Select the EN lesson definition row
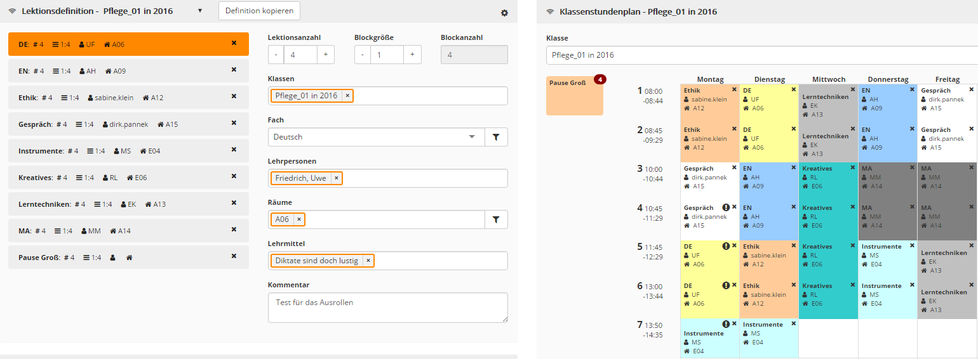 128,71
